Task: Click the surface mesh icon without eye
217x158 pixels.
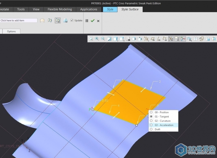Action: pyautogui.click(x=50, y=20)
